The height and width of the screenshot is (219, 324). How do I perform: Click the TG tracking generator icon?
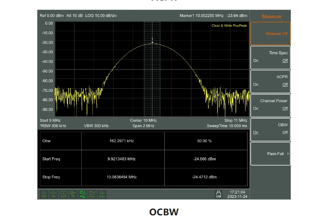[x=73, y=194]
